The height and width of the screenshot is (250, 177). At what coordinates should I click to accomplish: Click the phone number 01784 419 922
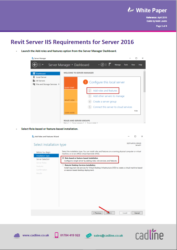pos(70,235)
